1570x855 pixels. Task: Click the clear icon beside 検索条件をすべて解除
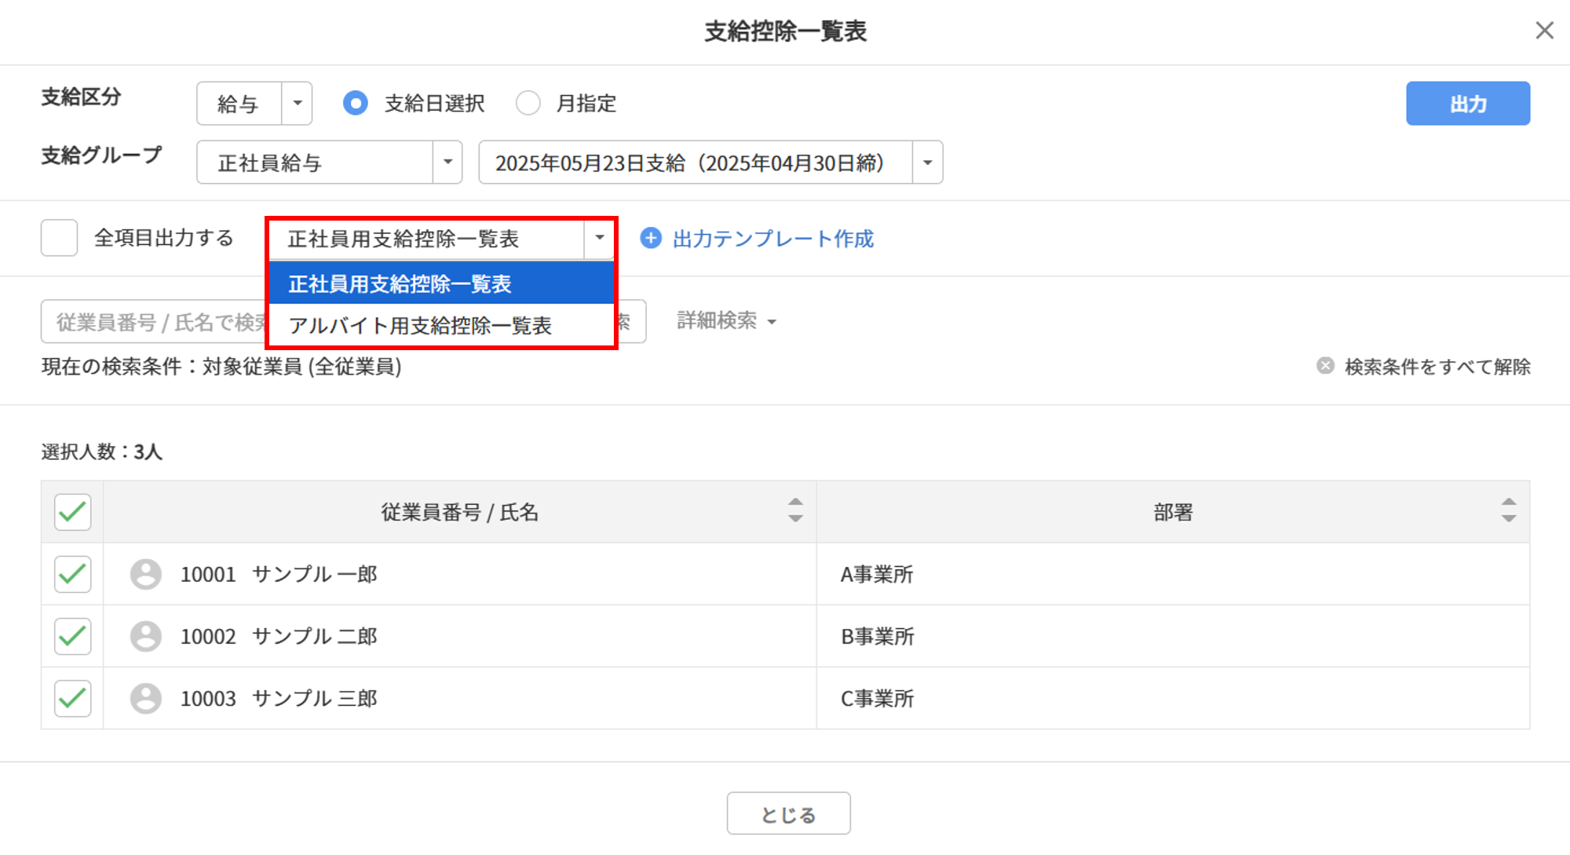pyautogui.click(x=1325, y=366)
